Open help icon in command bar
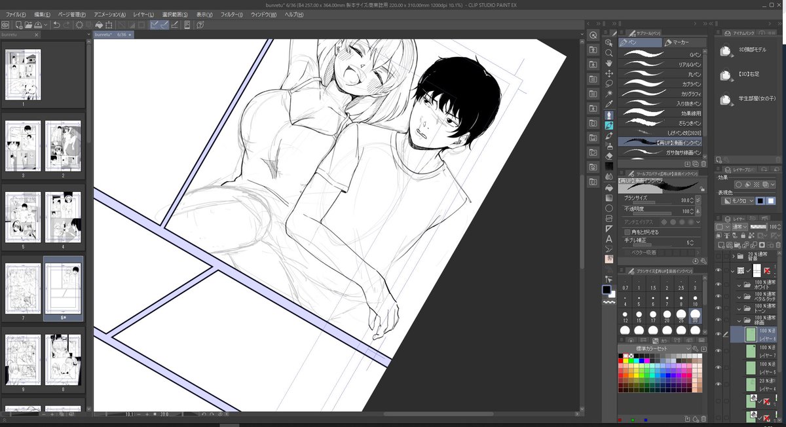786x427 pixels. pos(200,25)
